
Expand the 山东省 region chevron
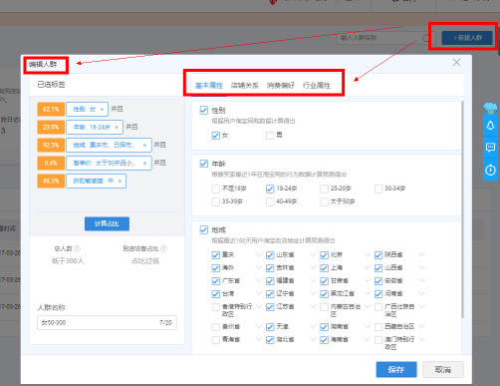pyautogui.click(x=313, y=254)
